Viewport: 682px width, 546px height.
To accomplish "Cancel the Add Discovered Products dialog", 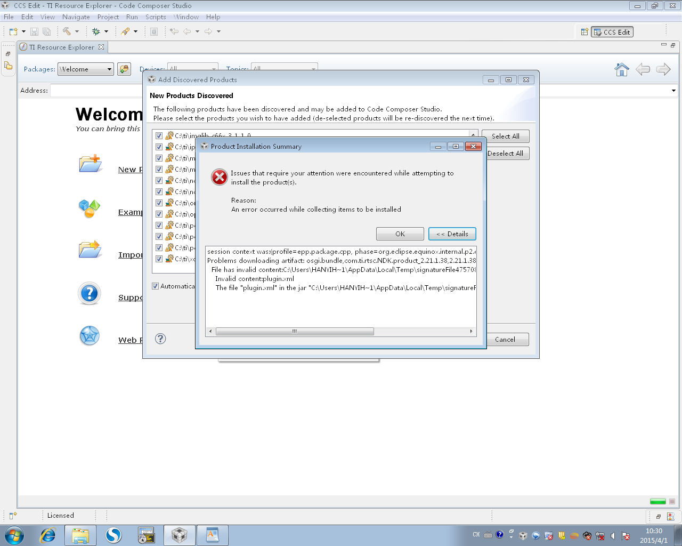I will pos(505,340).
